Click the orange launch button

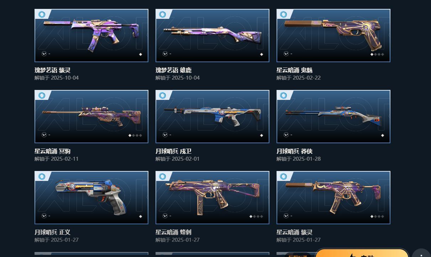coord(362,253)
